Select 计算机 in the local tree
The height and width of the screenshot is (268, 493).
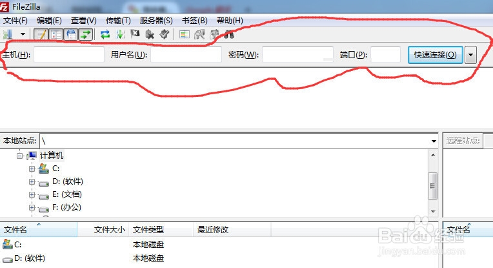click(52, 156)
